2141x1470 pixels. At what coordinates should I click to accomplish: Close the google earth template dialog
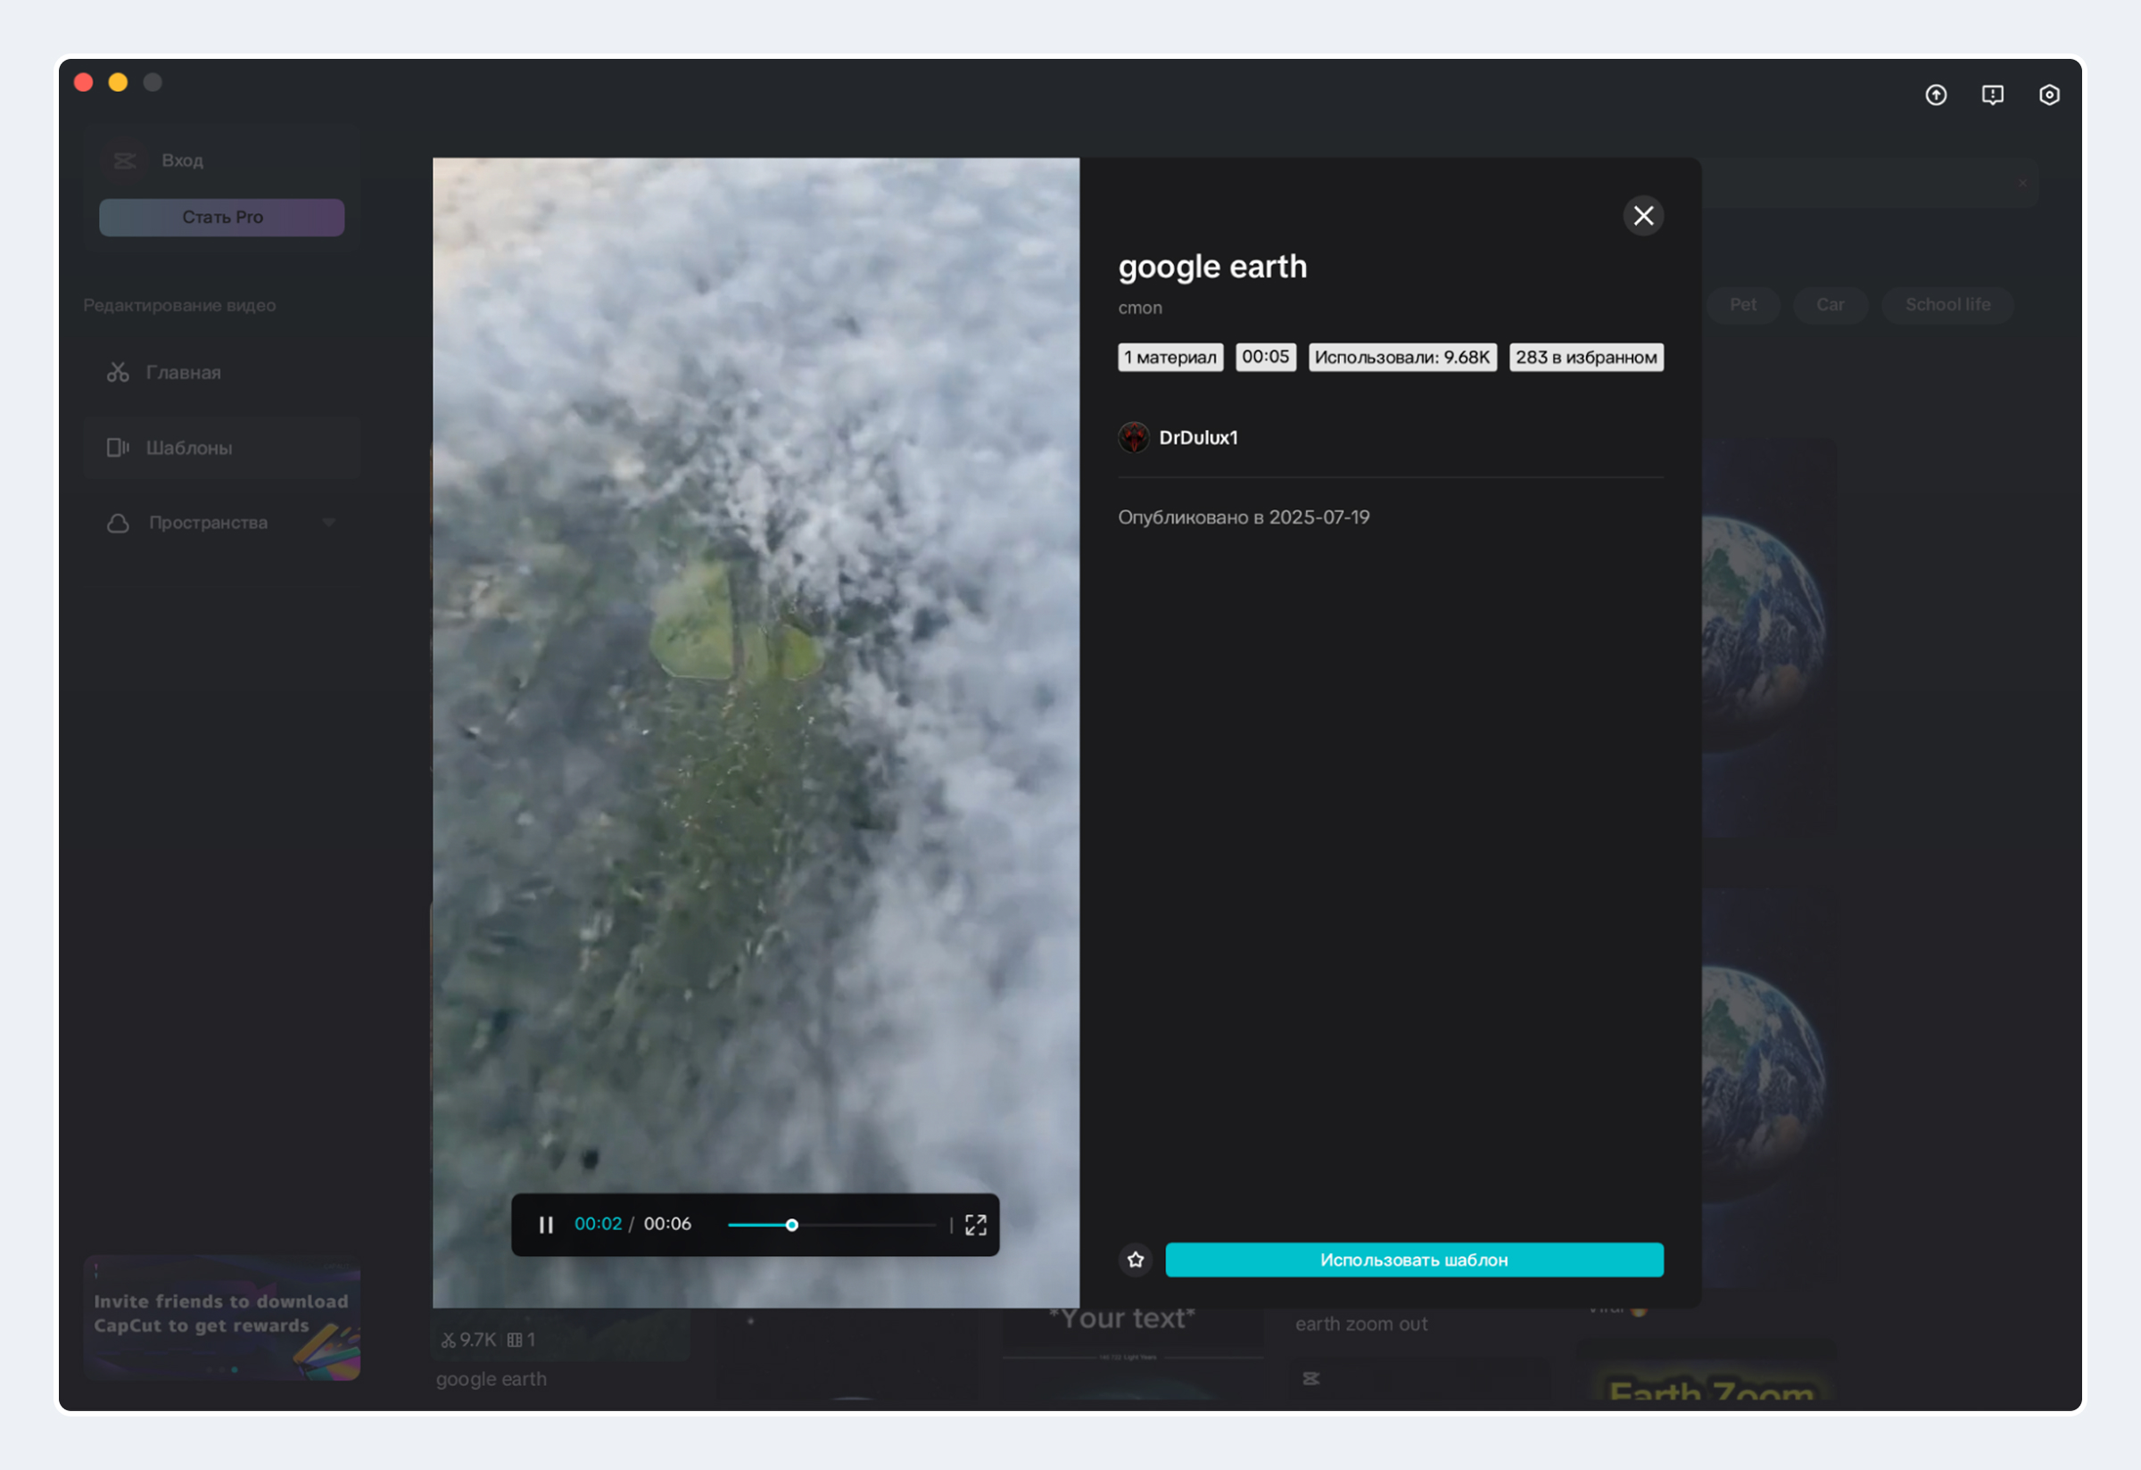coord(1642,216)
